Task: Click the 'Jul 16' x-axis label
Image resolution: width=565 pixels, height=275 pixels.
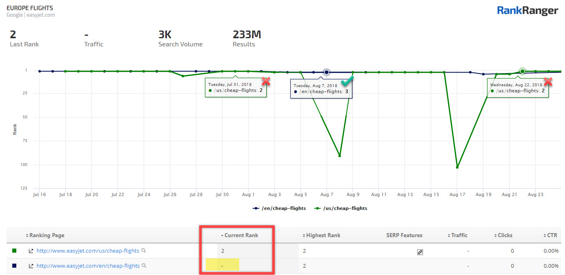Action: point(40,194)
